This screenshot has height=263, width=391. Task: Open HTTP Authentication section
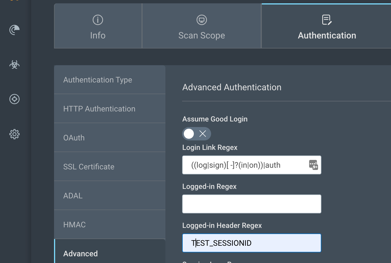click(109, 109)
